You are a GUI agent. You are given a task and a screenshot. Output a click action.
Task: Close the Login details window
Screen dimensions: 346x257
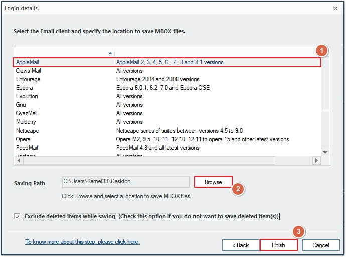tap(335, 9)
